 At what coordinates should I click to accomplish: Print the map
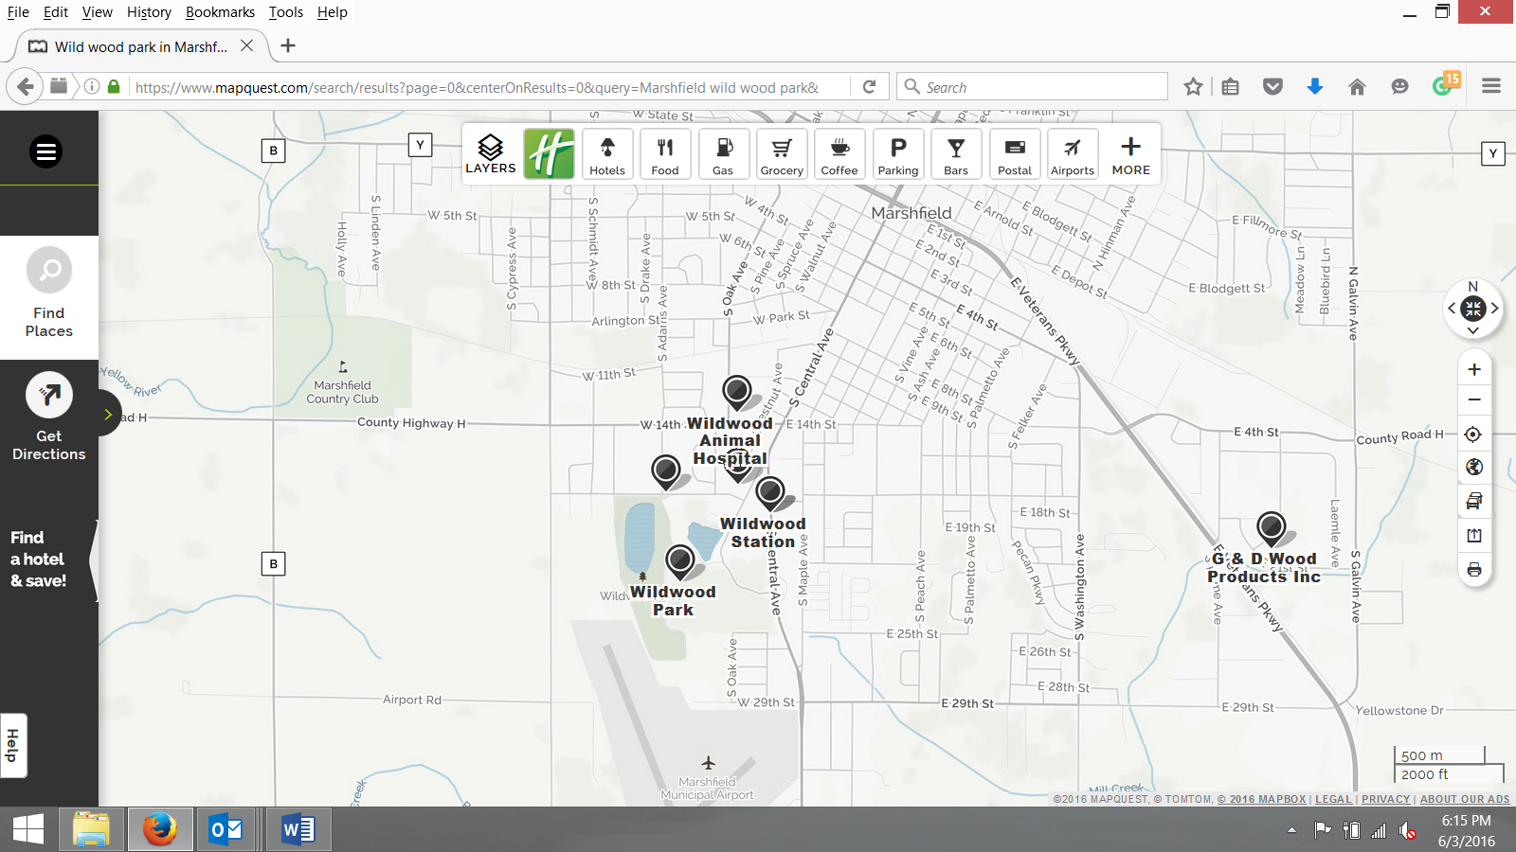[x=1473, y=570]
